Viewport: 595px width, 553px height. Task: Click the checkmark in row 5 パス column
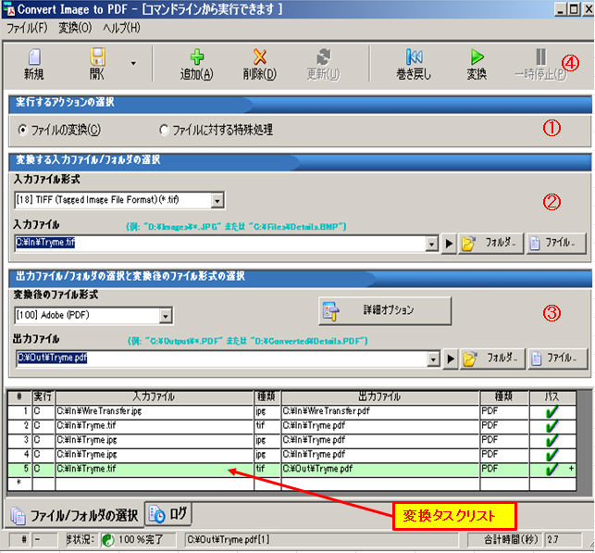click(552, 469)
